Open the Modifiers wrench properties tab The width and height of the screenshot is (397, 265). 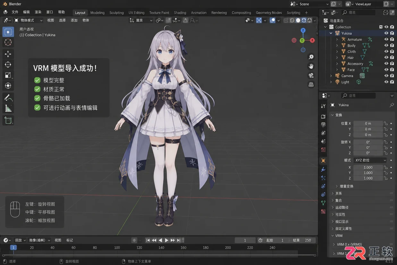click(x=323, y=169)
